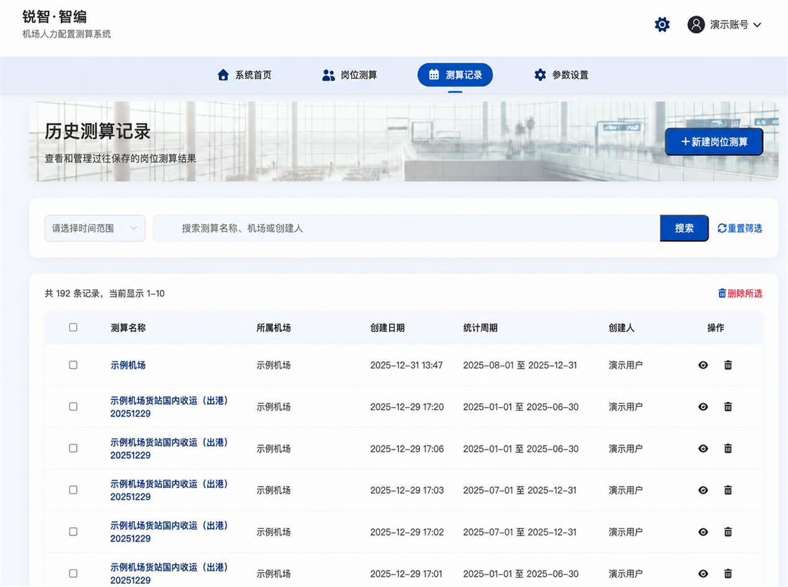The image size is (788, 587).
Task: Toggle the select-all checkbox in table header
Action: tap(73, 327)
